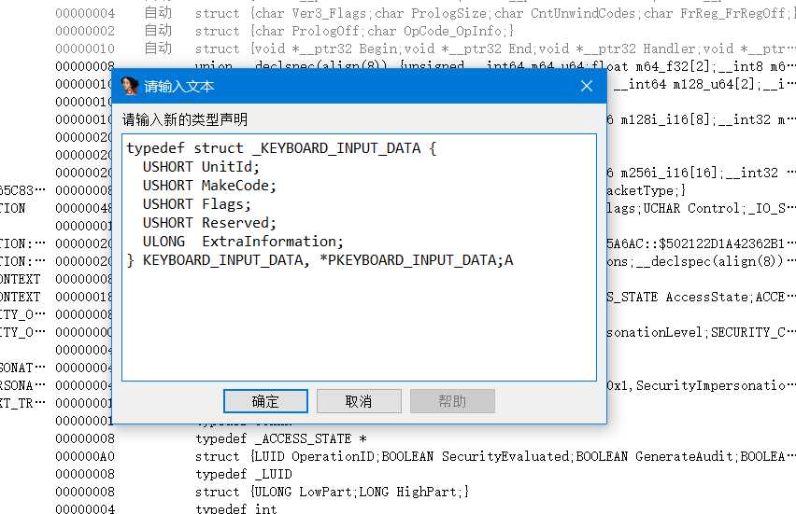Click the 自动 cell of the 00000010 row
The image size is (796, 514).
click(x=158, y=49)
